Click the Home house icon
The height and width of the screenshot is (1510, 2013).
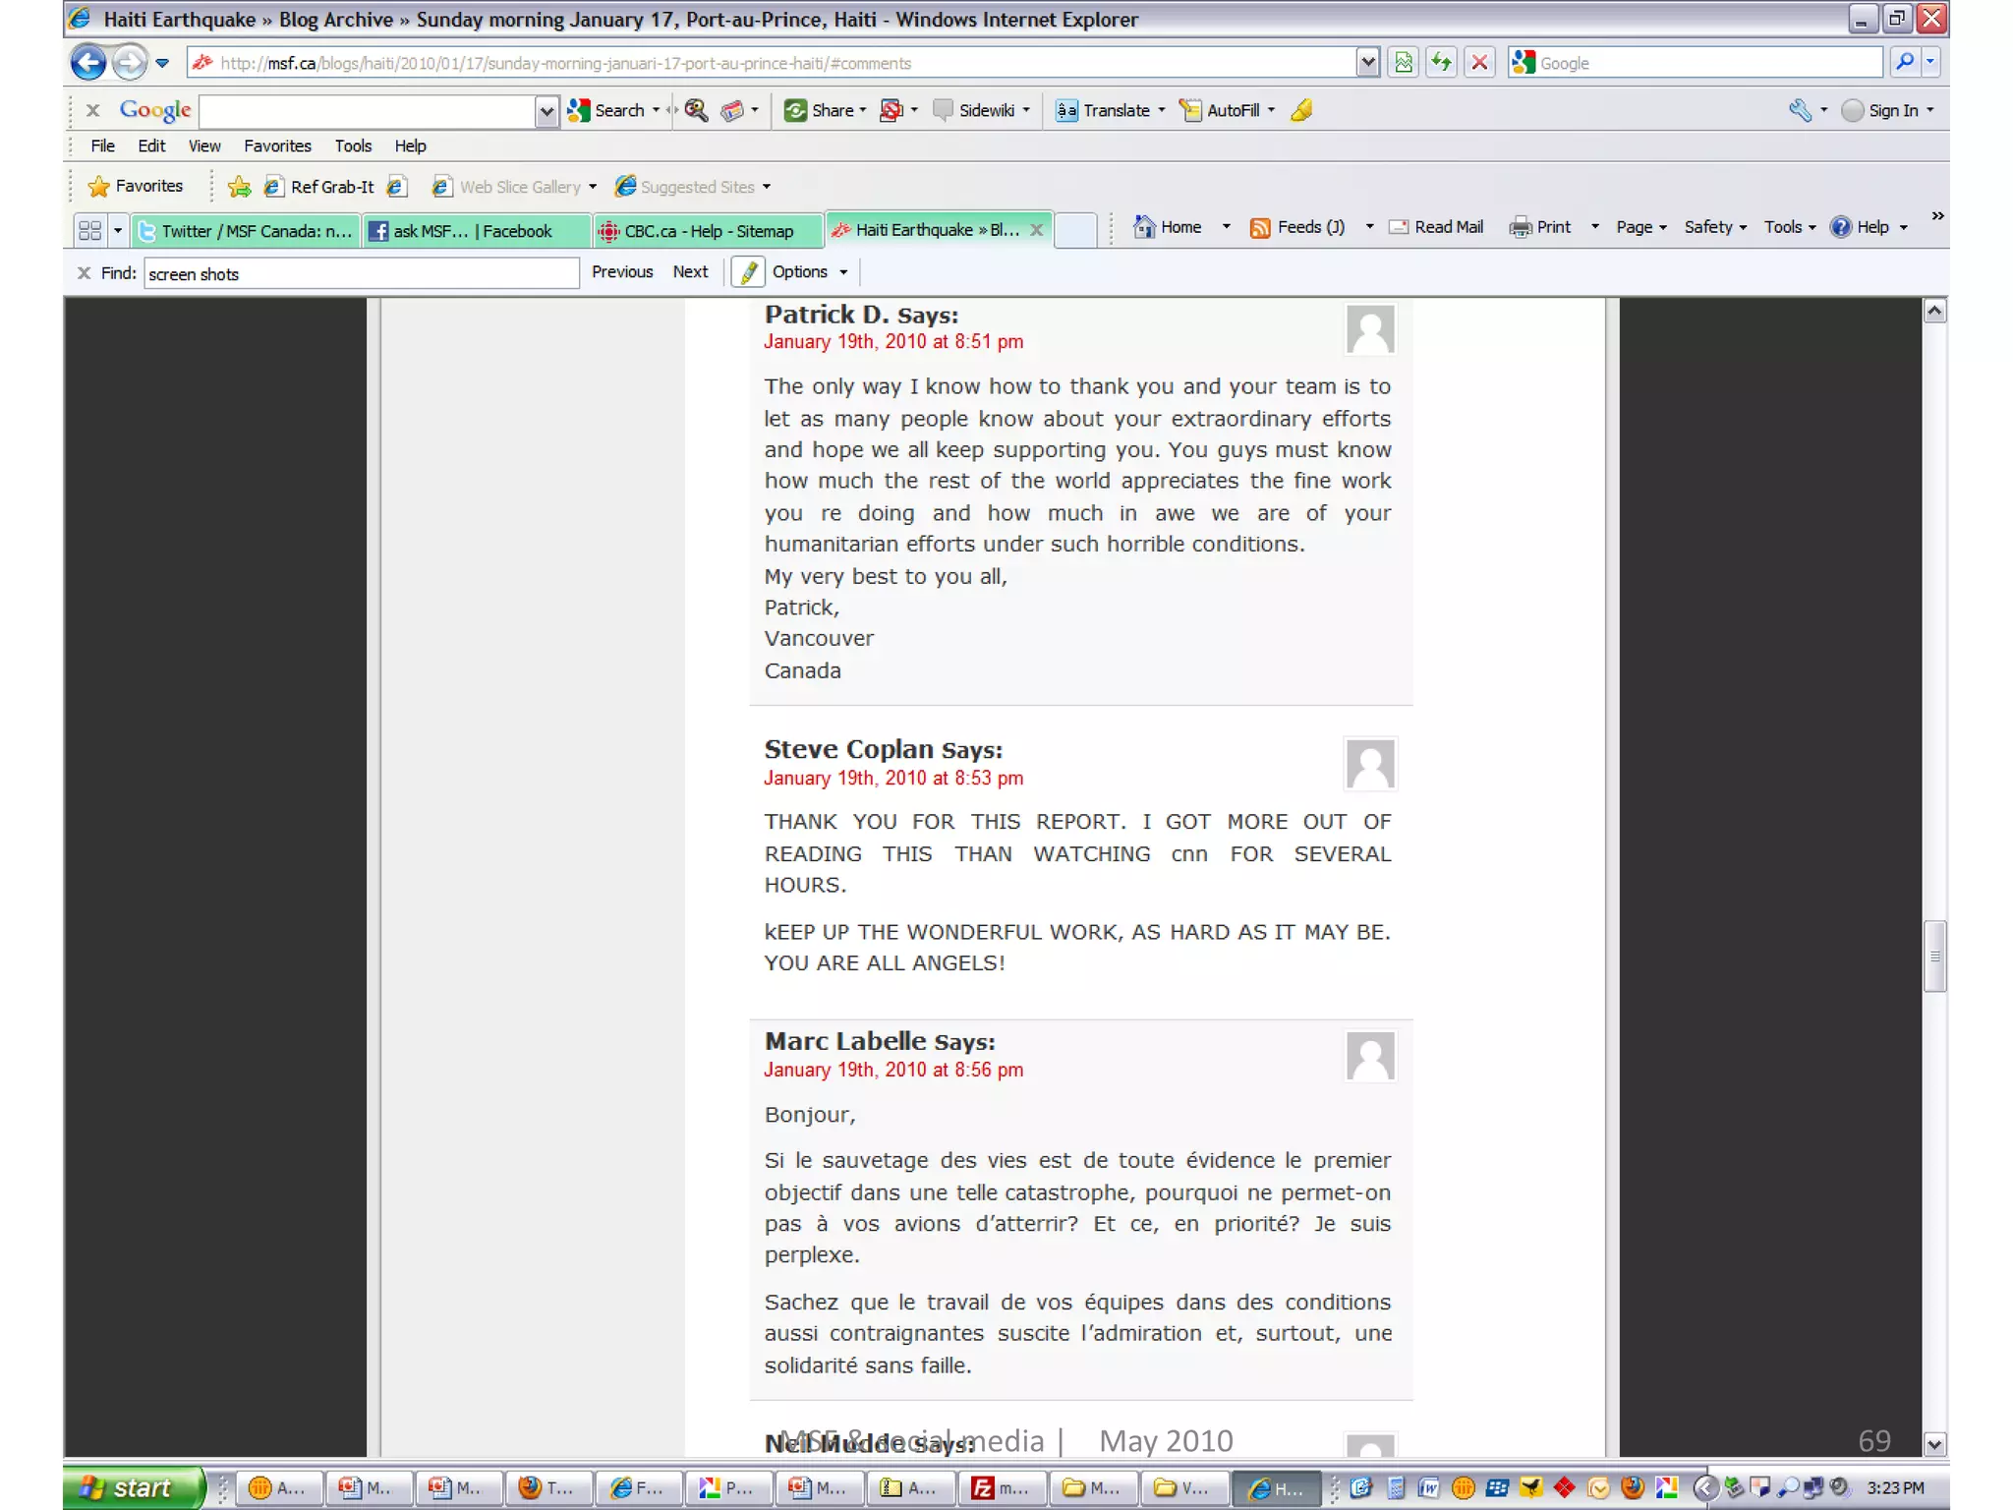[1143, 227]
